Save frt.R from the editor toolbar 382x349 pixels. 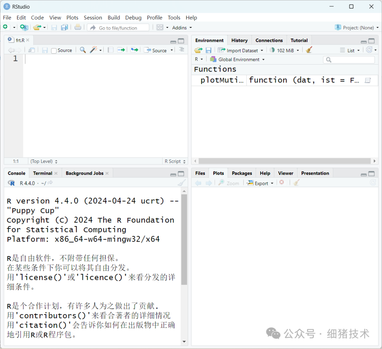(x=45, y=50)
